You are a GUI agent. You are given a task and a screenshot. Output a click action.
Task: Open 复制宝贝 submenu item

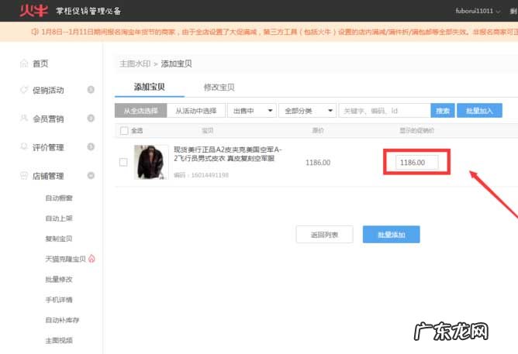pyautogui.click(x=59, y=239)
